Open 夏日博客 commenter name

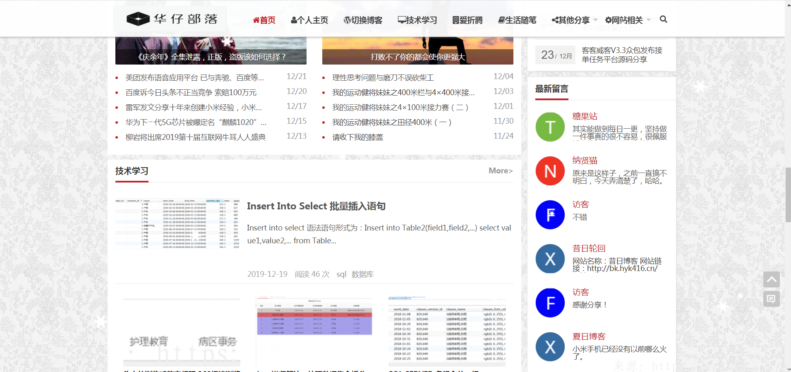pos(589,336)
